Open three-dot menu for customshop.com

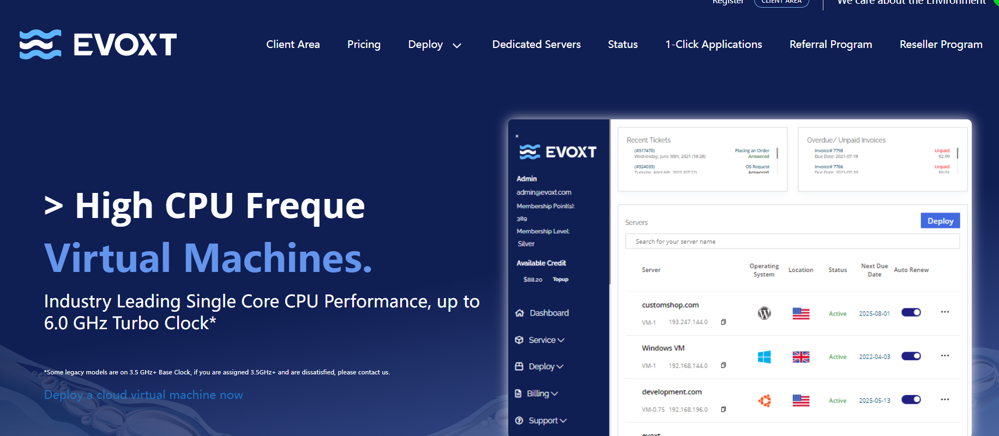click(945, 312)
